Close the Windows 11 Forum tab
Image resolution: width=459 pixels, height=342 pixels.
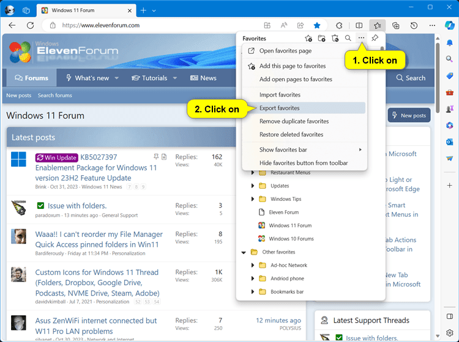coord(130,10)
